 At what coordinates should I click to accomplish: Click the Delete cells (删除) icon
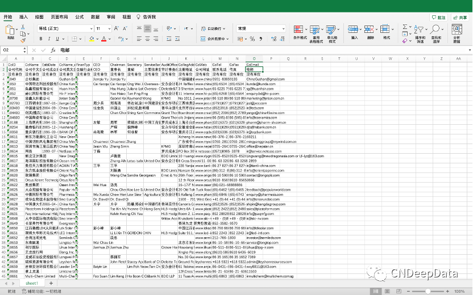pyautogui.click(x=368, y=29)
